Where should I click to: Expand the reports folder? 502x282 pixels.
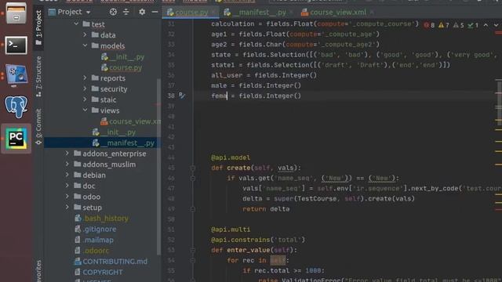(x=85, y=78)
